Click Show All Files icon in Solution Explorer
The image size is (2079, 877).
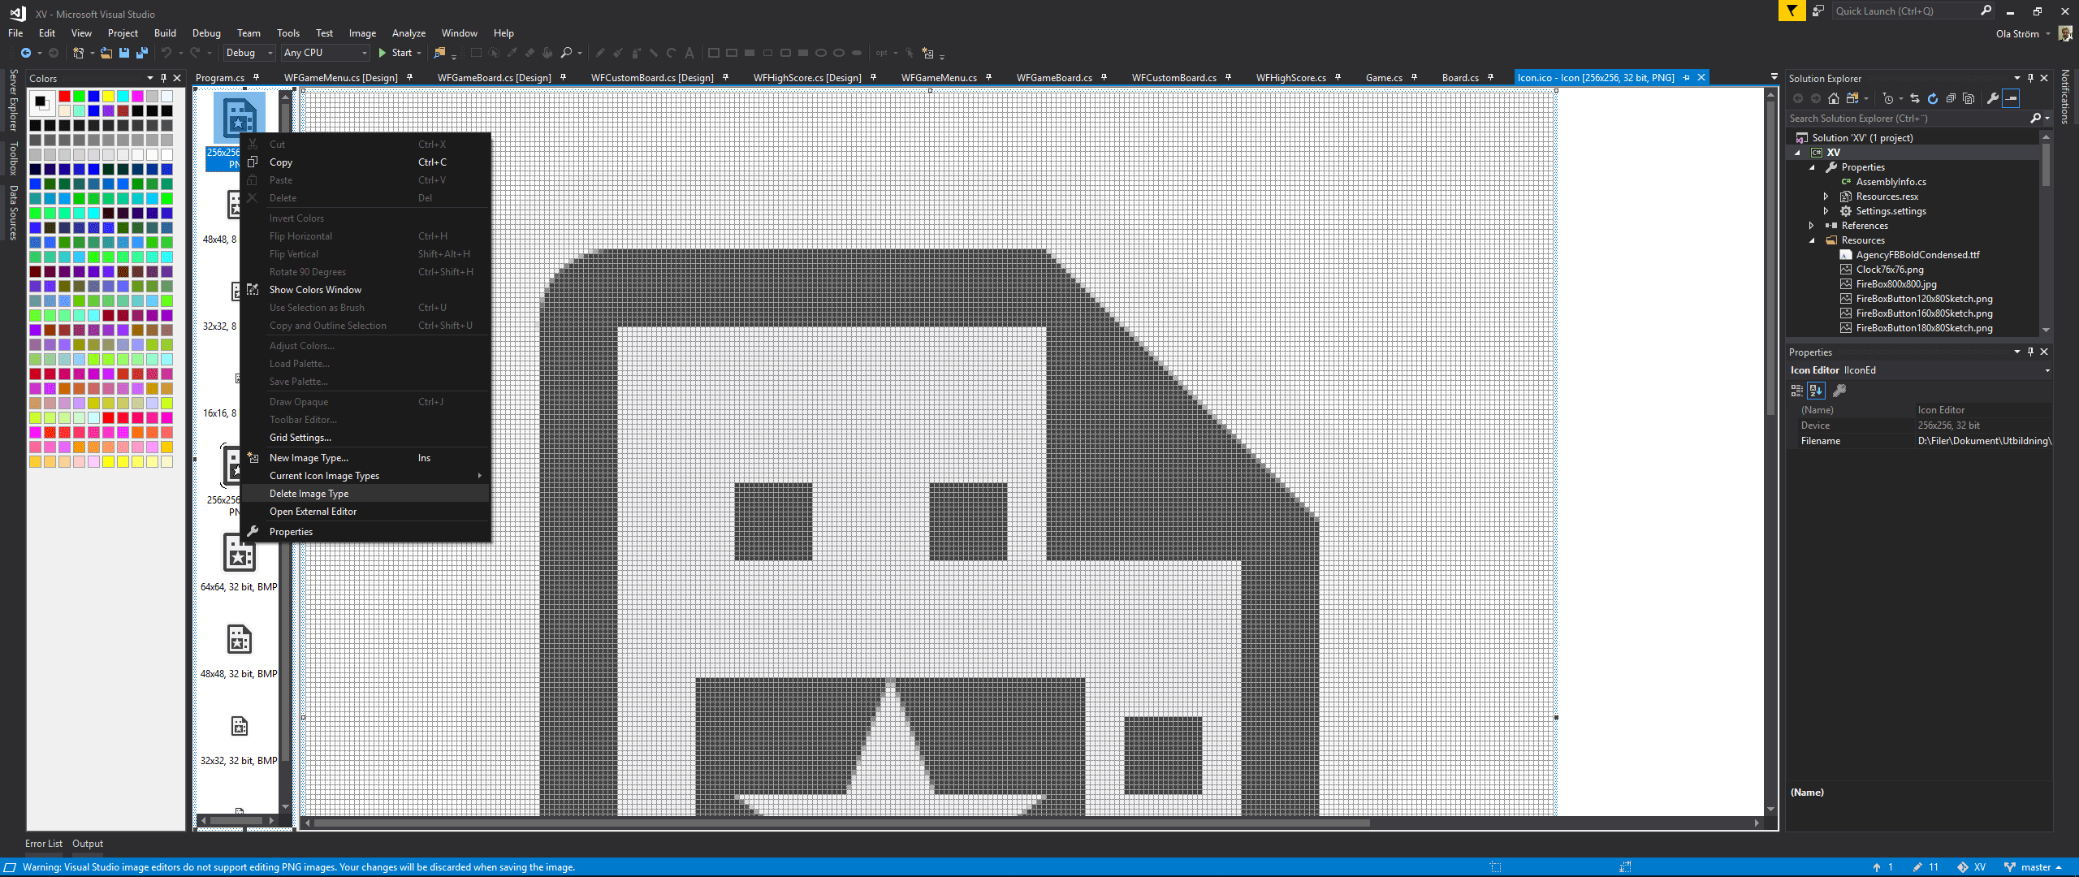[1969, 98]
